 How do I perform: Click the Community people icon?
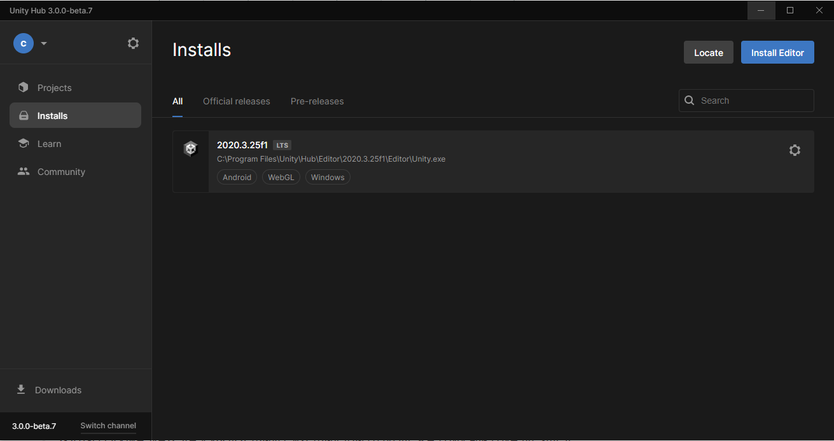[24, 171]
